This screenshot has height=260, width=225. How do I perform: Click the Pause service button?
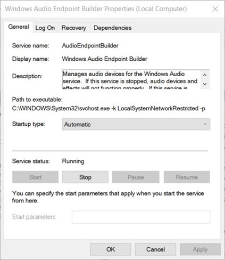(x=136, y=177)
